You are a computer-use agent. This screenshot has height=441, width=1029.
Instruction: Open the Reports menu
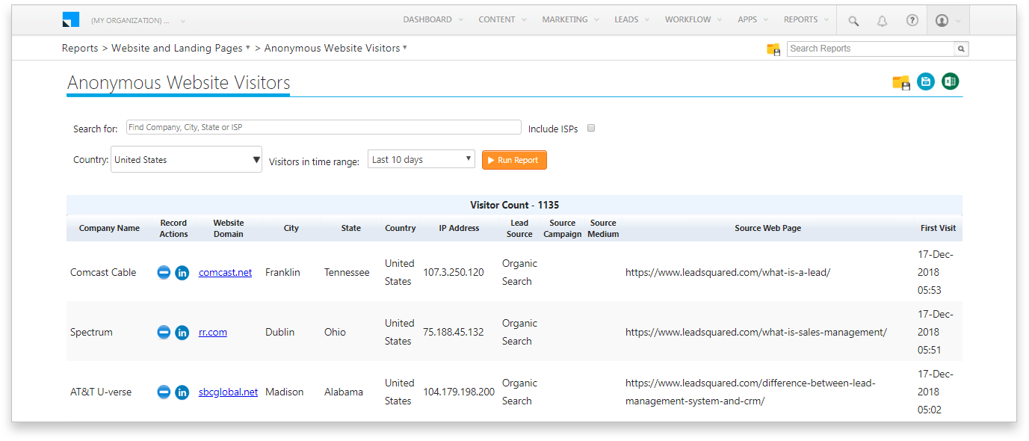pyautogui.click(x=805, y=20)
